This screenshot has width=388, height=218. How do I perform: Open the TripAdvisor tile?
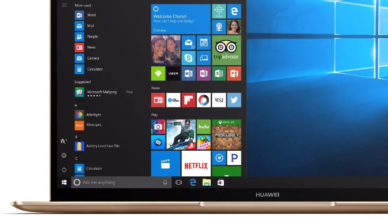pos(226,50)
